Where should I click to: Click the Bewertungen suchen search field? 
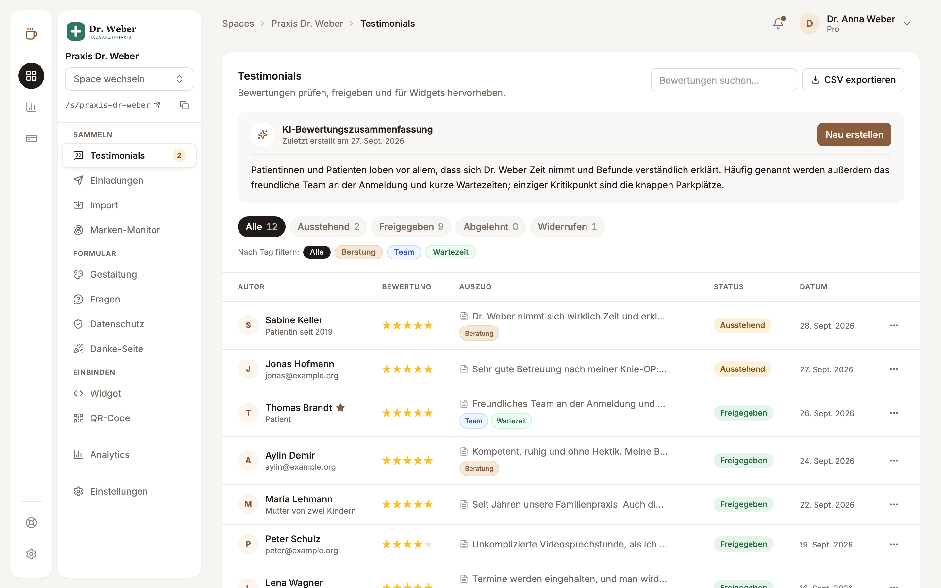(724, 80)
